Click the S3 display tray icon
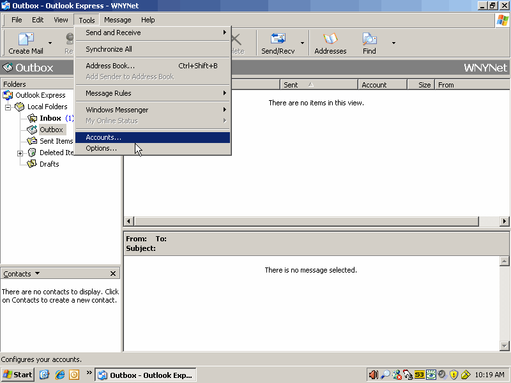 (x=420, y=375)
